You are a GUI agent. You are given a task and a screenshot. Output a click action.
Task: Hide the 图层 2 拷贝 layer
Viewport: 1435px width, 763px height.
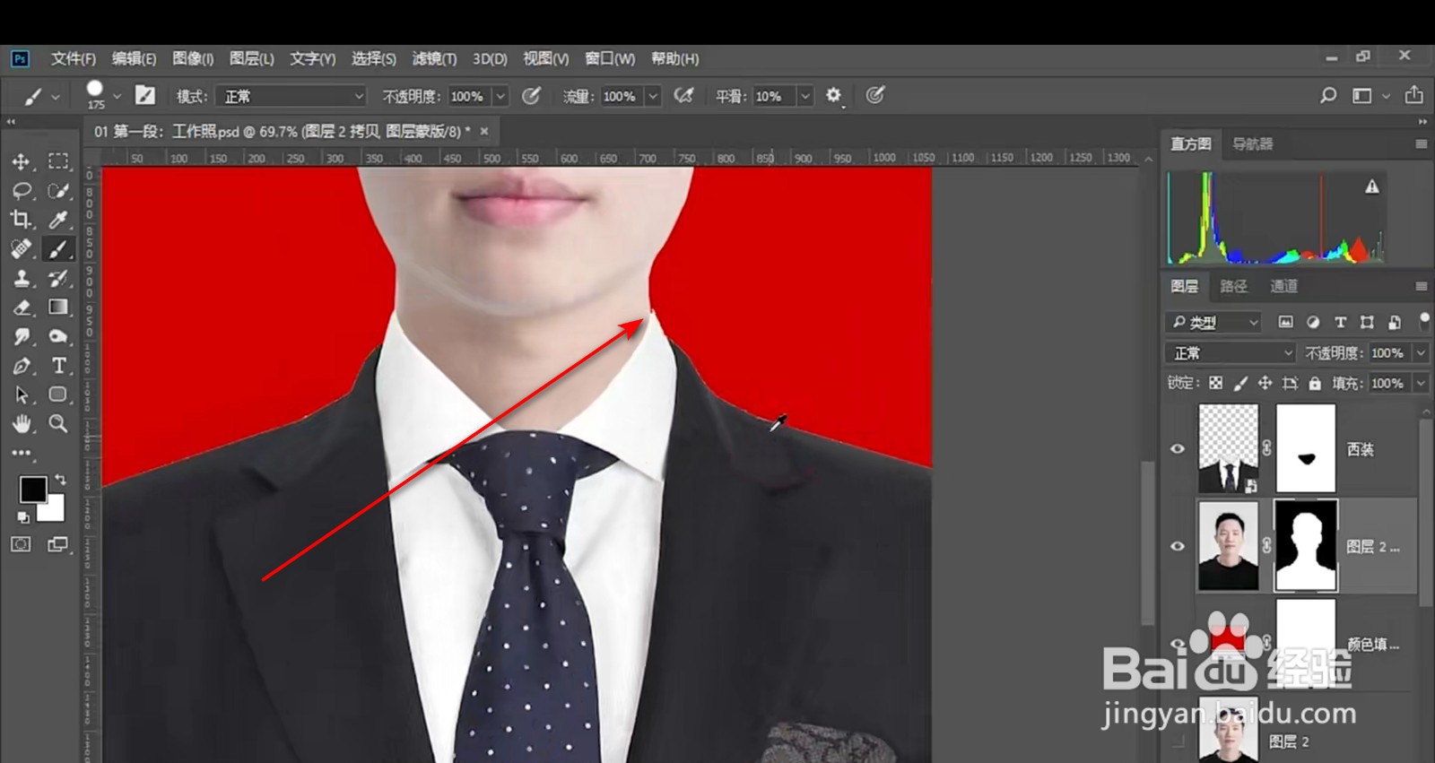tap(1178, 546)
